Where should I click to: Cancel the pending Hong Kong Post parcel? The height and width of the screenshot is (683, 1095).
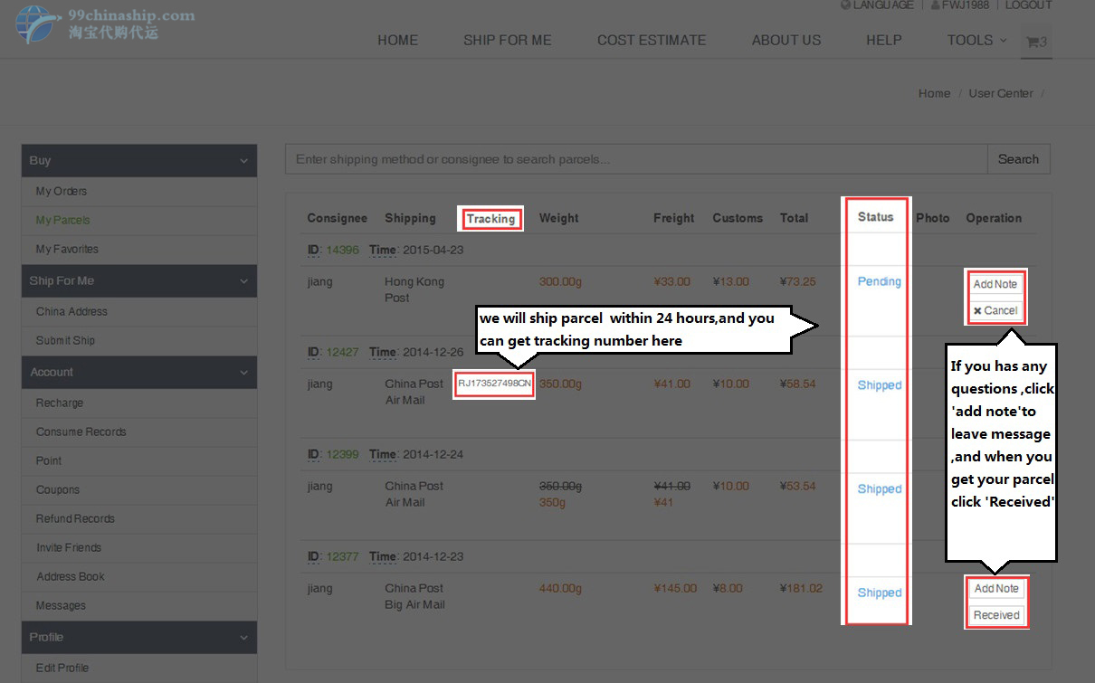pos(995,310)
